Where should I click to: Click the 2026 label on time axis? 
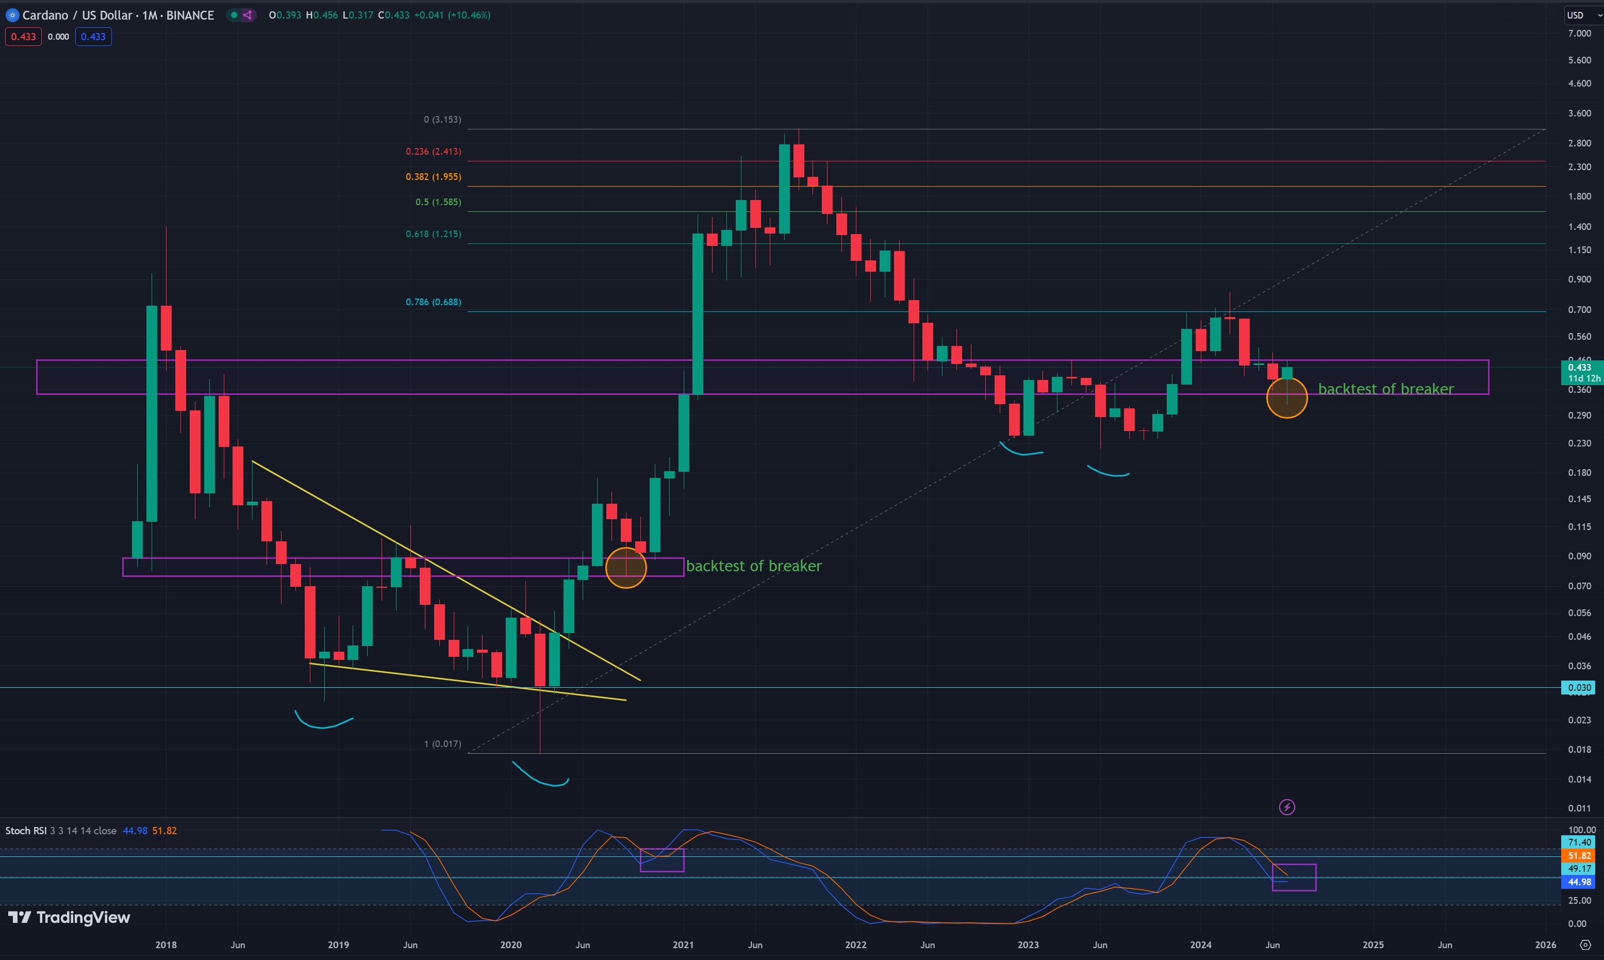pyautogui.click(x=1546, y=945)
